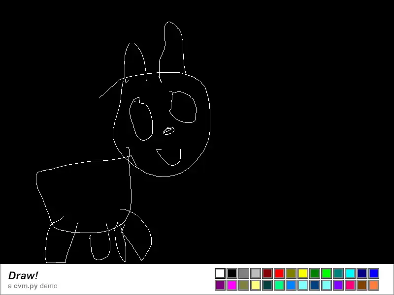Select the magenta swatch

pyautogui.click(x=232, y=285)
